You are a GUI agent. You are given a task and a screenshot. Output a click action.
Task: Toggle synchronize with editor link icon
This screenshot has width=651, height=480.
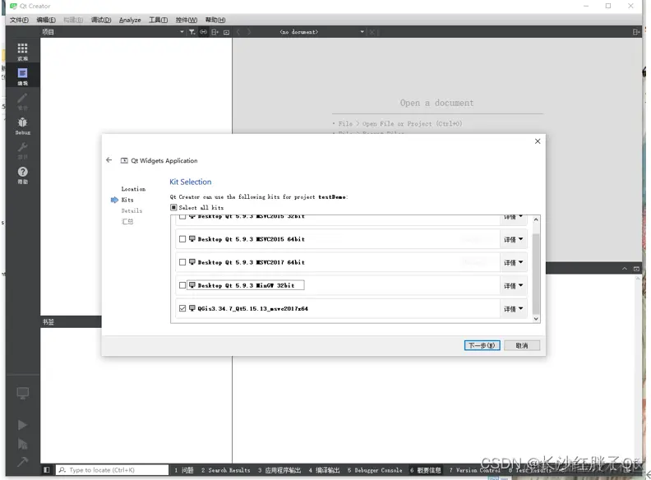pos(204,32)
